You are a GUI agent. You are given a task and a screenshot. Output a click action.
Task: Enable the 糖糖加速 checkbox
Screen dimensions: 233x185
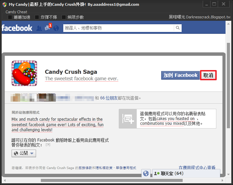point(10,17)
